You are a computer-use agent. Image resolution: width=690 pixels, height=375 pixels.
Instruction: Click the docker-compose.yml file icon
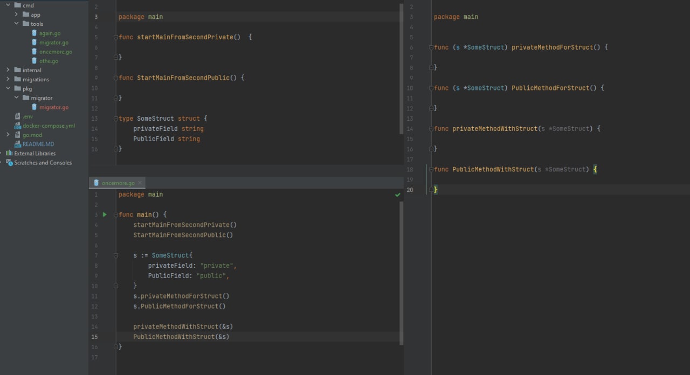[x=18, y=126]
